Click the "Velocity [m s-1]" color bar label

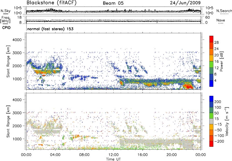[227, 121]
